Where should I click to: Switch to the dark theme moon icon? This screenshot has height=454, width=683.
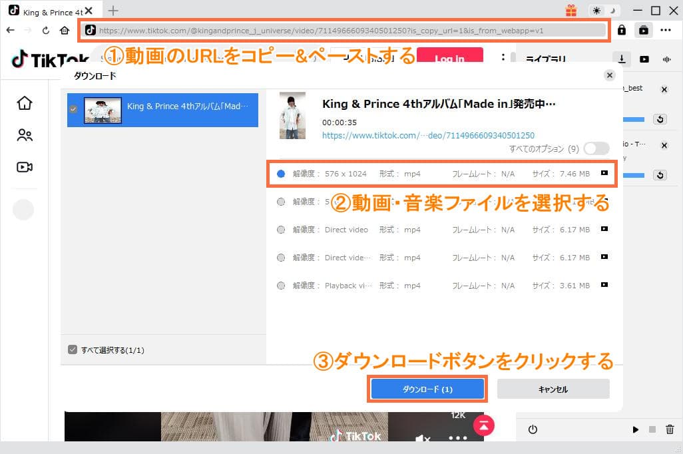pos(613,11)
